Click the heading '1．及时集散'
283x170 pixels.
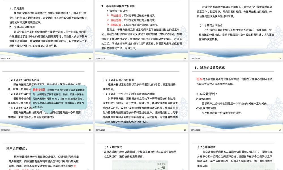click(x=17, y=8)
